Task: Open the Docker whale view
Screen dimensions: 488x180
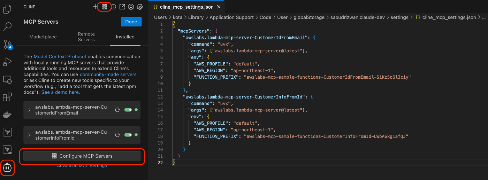Action: [x=7, y=115]
